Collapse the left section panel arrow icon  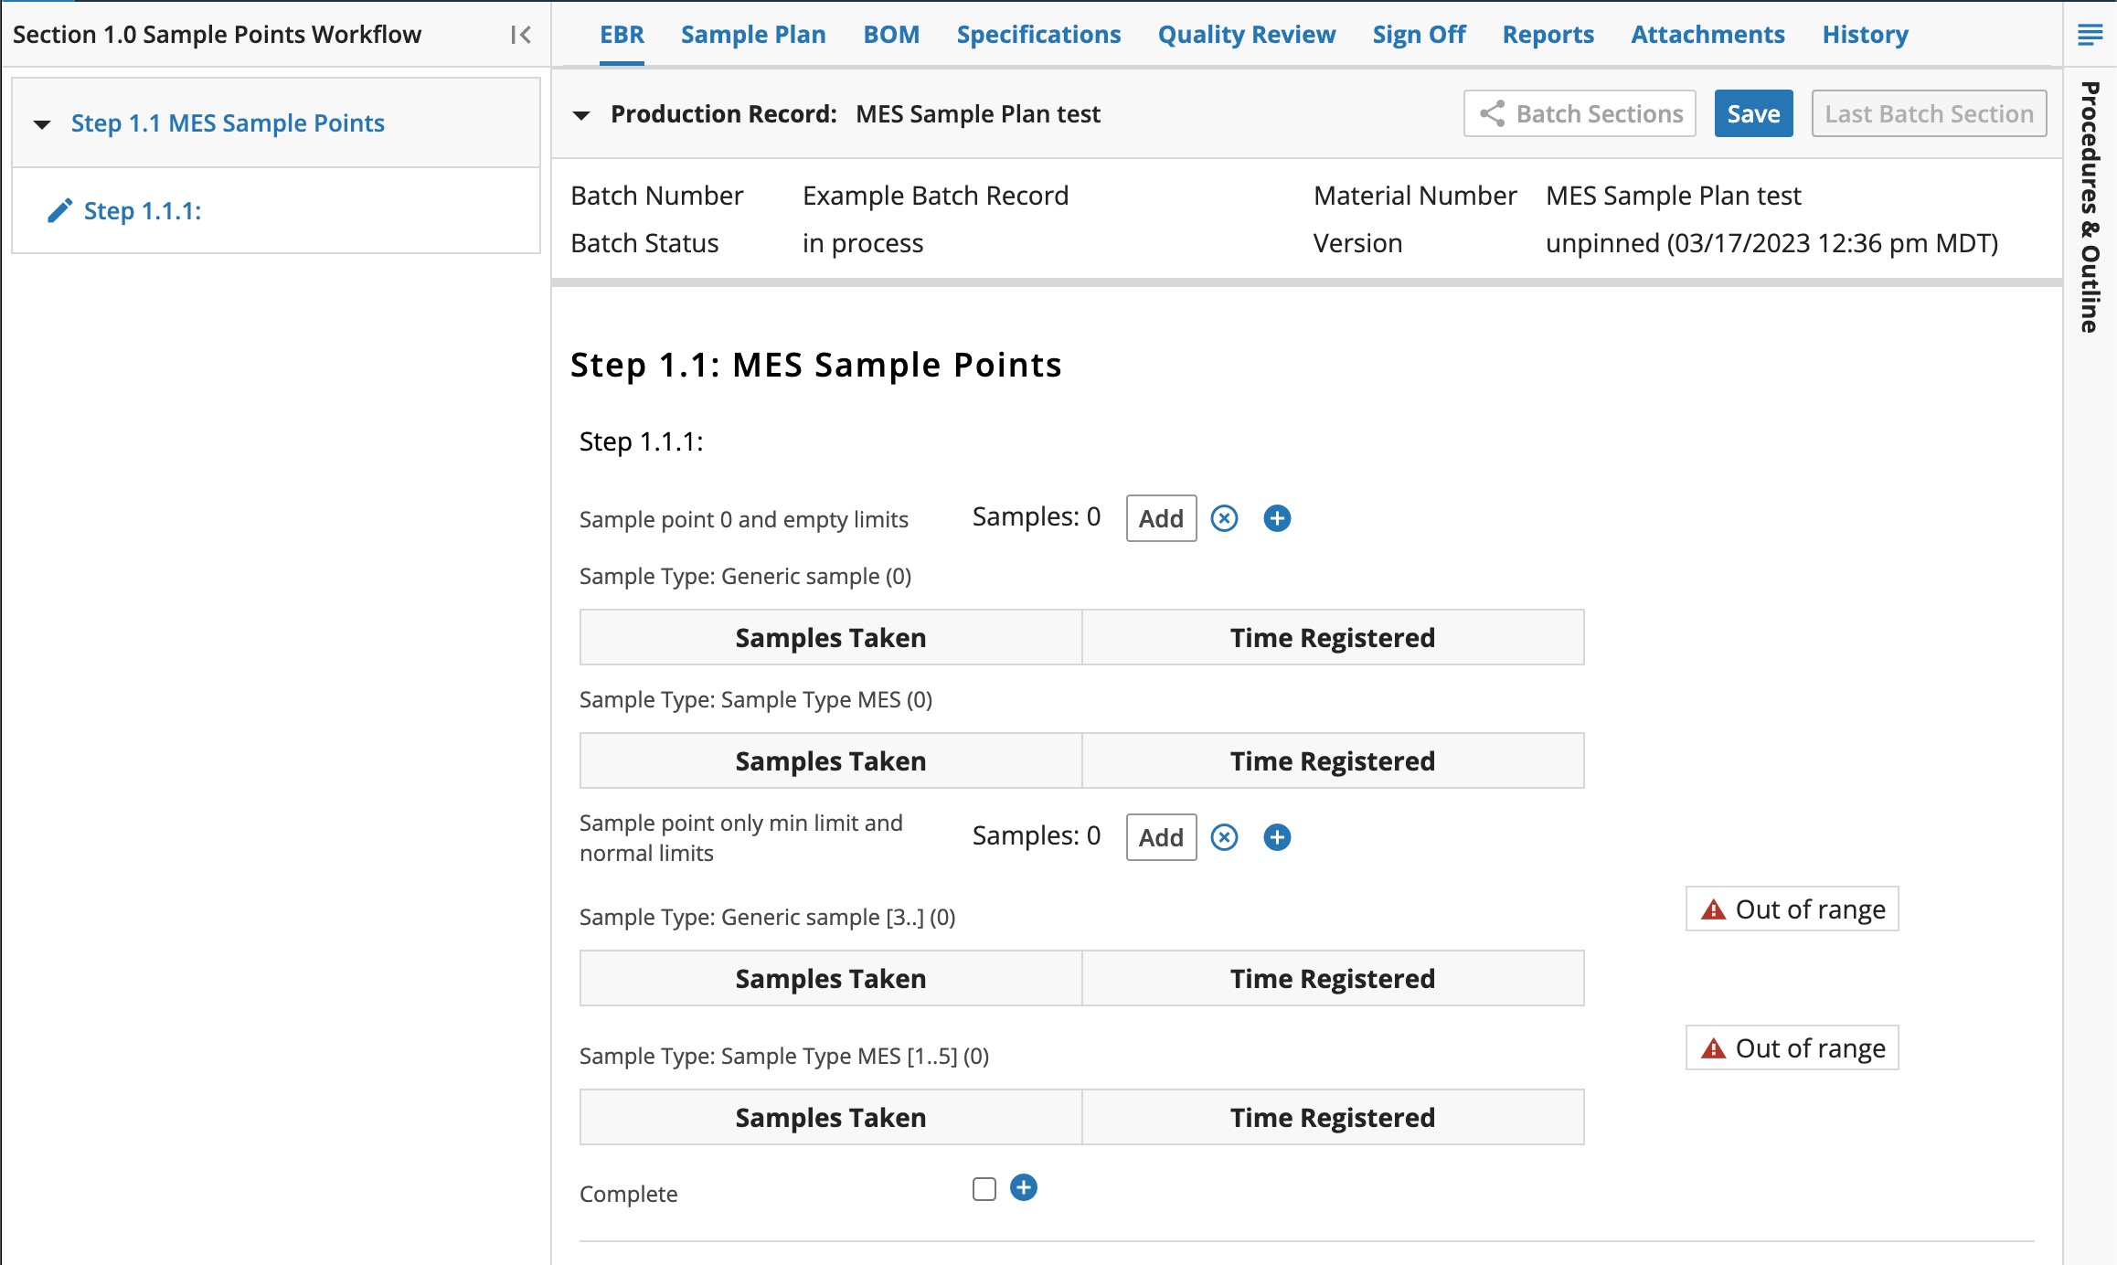(521, 35)
